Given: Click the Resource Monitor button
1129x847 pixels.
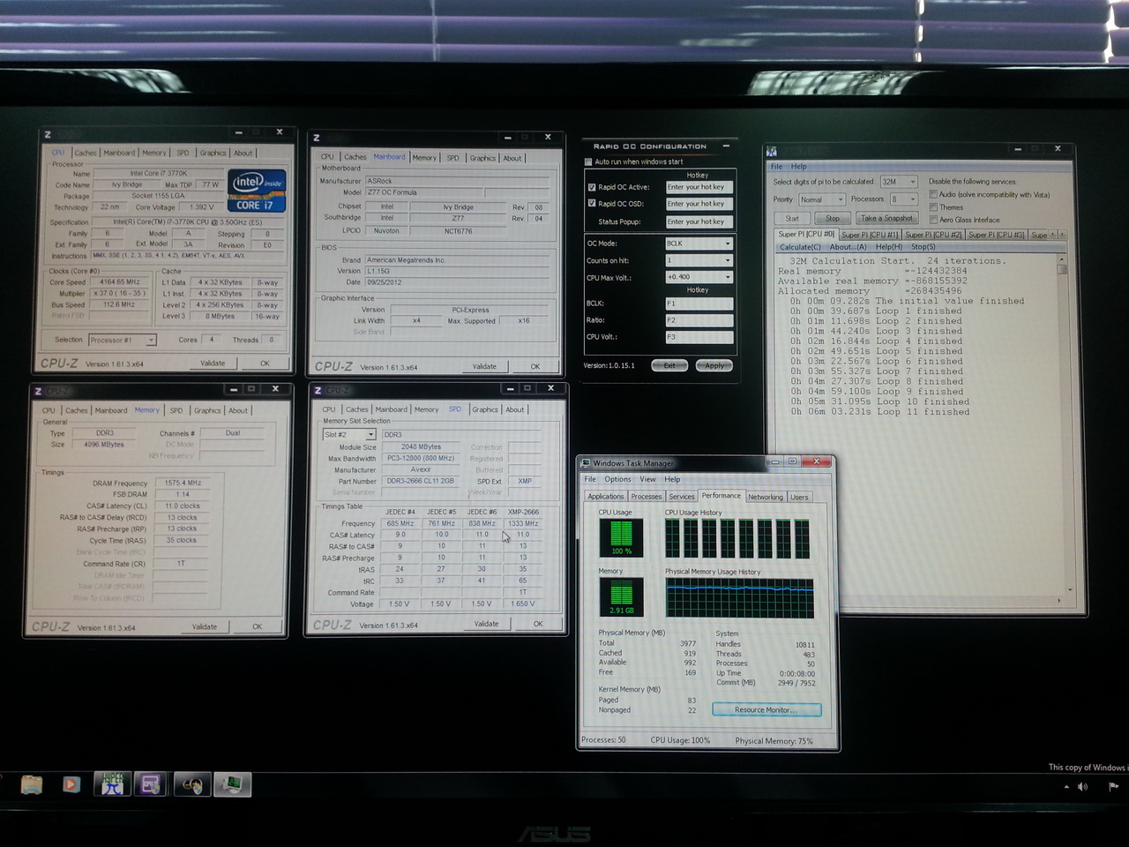Looking at the screenshot, I should click(766, 709).
